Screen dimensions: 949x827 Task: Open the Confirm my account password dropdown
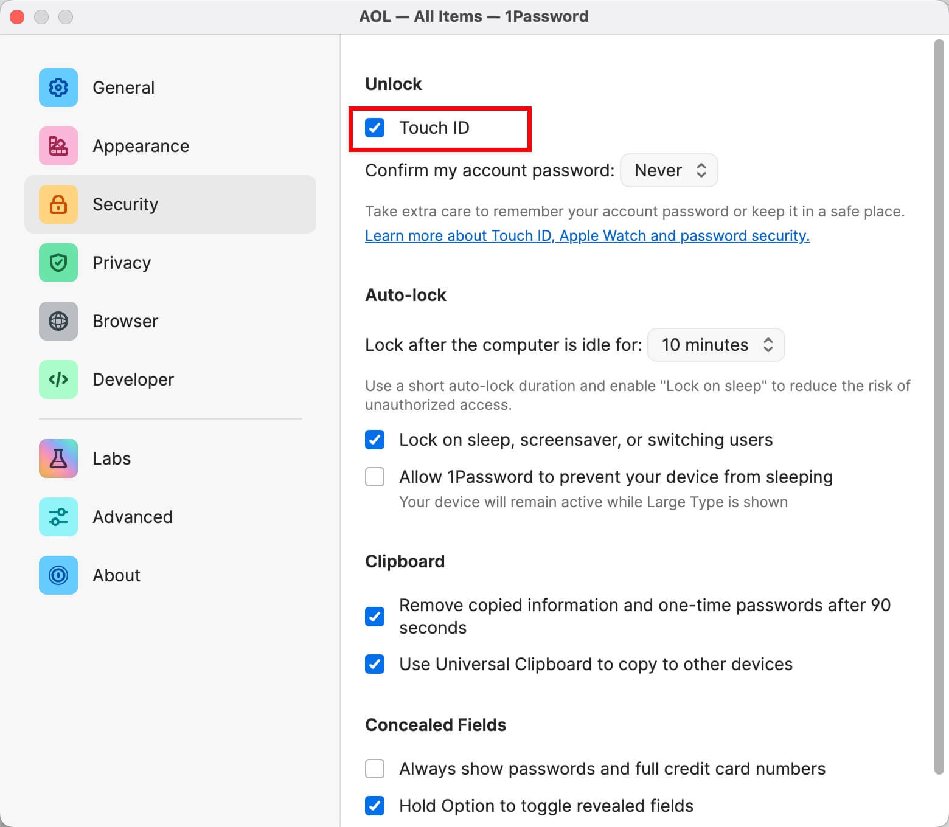(669, 170)
